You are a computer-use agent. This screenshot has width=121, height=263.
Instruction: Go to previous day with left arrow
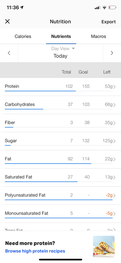coord(9,53)
